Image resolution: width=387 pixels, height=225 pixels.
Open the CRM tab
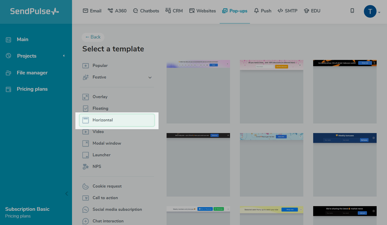tap(174, 11)
